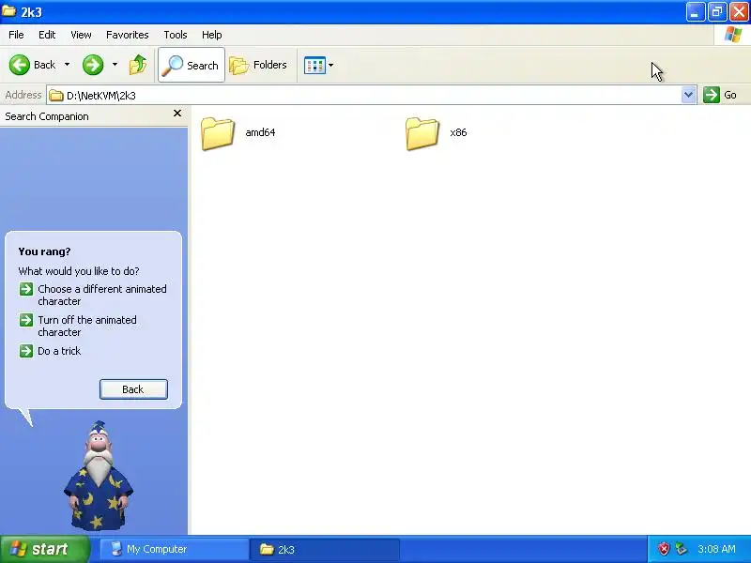
Task: Click the 2k3 title bar folder icon
Action: pyautogui.click(x=9, y=11)
